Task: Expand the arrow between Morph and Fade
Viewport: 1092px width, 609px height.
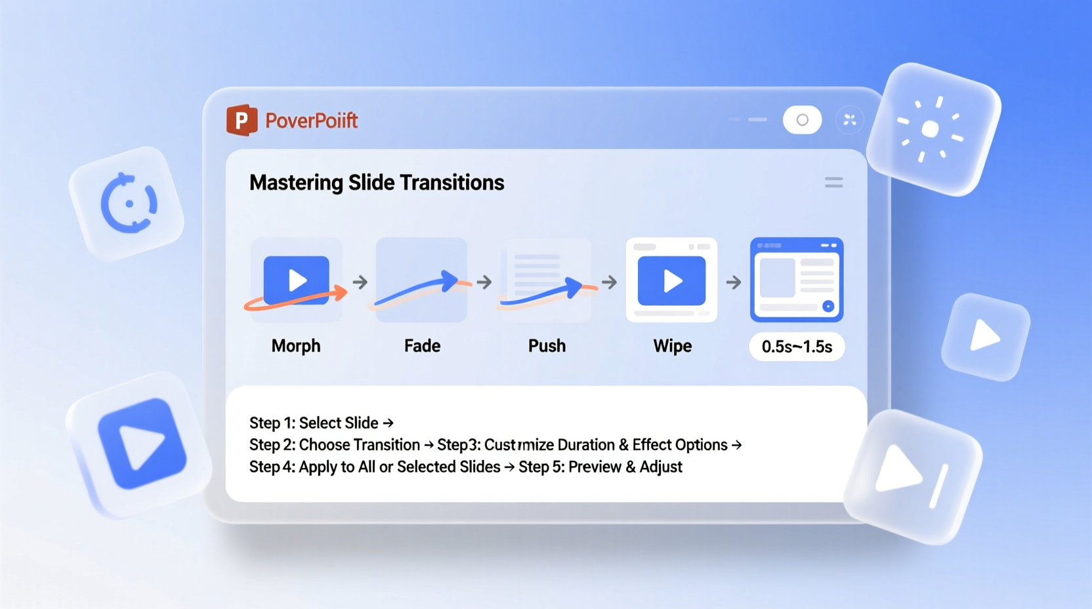Action: pyautogui.click(x=359, y=282)
